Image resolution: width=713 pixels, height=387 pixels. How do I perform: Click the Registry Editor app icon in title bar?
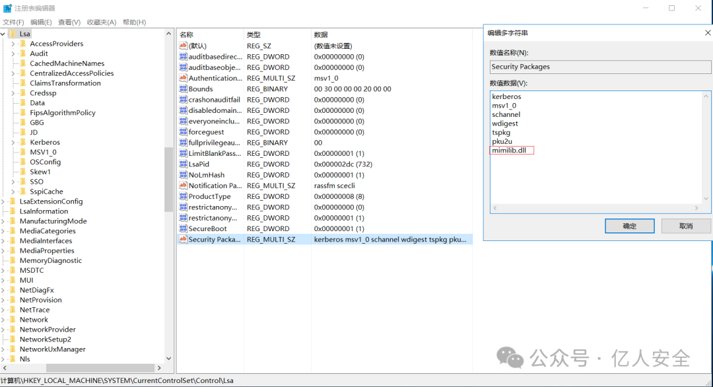[7, 8]
